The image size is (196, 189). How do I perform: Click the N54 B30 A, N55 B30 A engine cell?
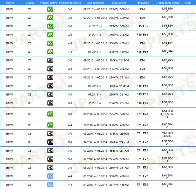pos(167,114)
